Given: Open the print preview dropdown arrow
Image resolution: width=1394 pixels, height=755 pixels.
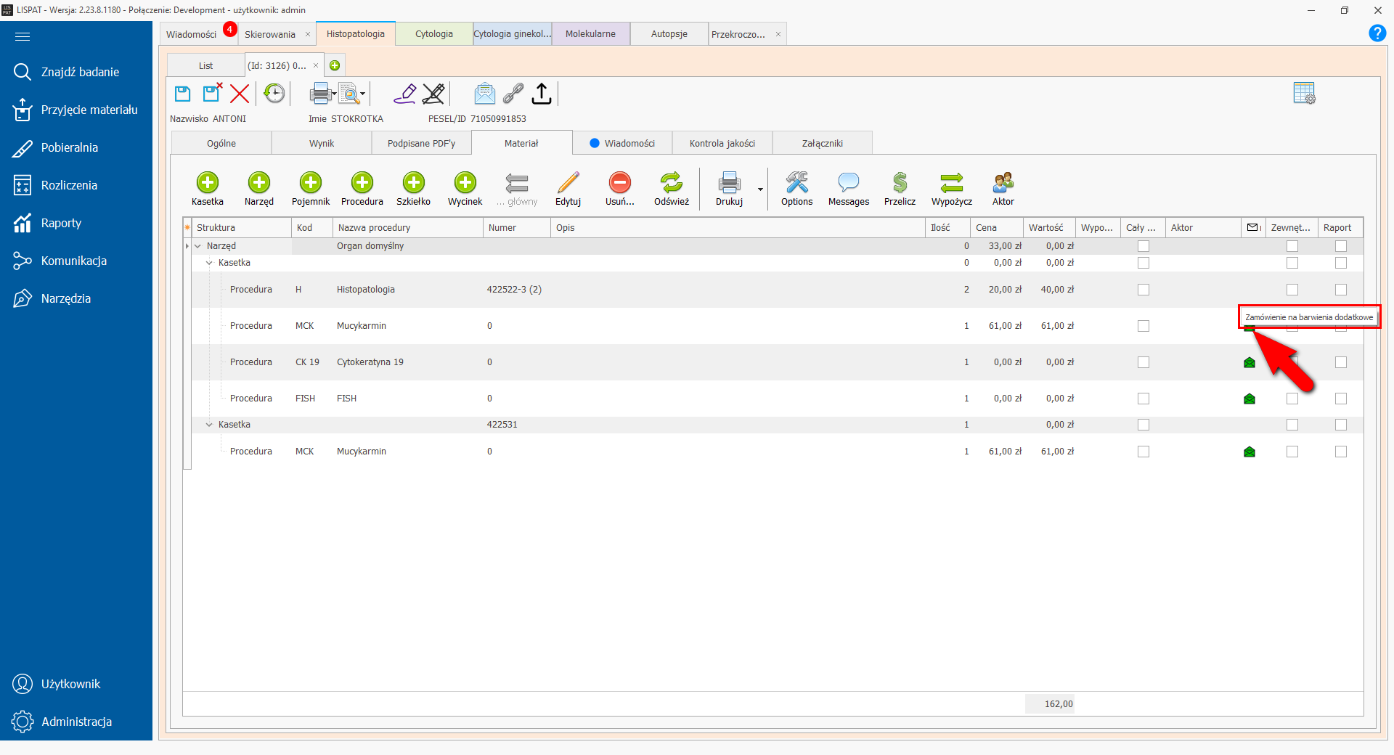Looking at the screenshot, I should point(363,94).
